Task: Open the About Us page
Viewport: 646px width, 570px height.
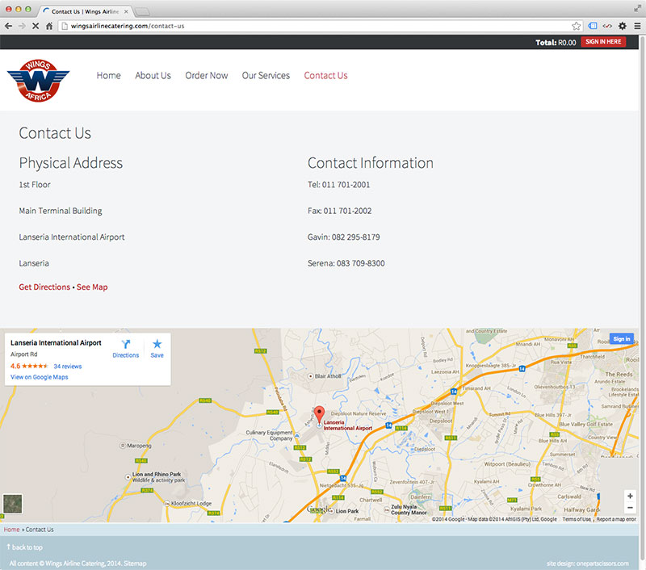Action: (x=153, y=75)
